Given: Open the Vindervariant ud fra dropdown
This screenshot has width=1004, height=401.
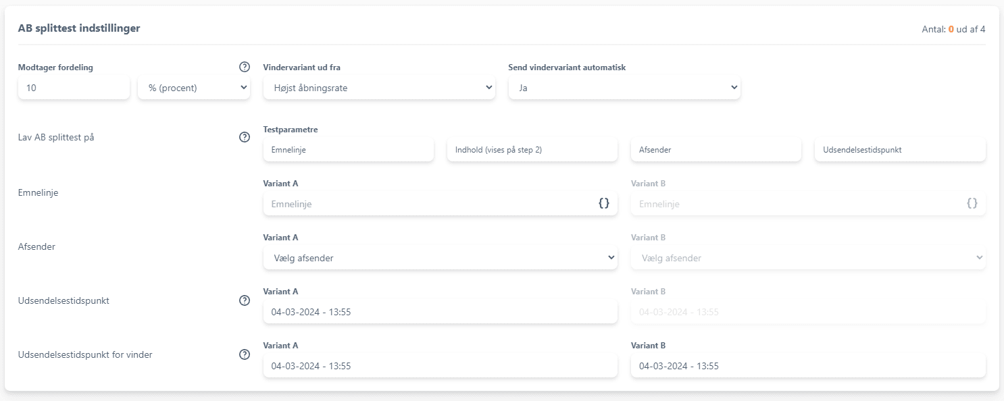Looking at the screenshot, I should tap(379, 88).
